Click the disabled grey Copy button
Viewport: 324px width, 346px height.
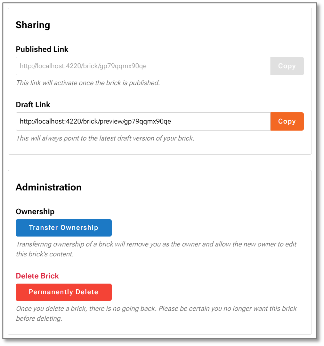tap(287, 66)
